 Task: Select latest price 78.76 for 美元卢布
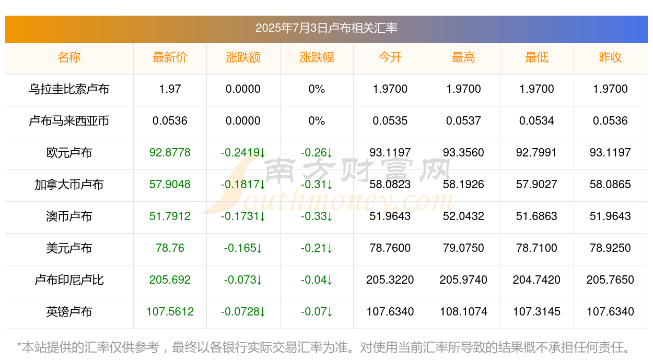pyautogui.click(x=170, y=248)
